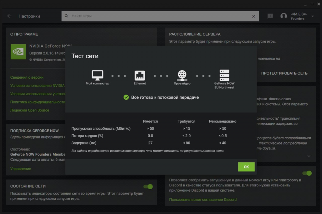This screenshot has width=322, height=214.
Task: Click the GeForce NOW server rack icon
Action: pos(224,75)
